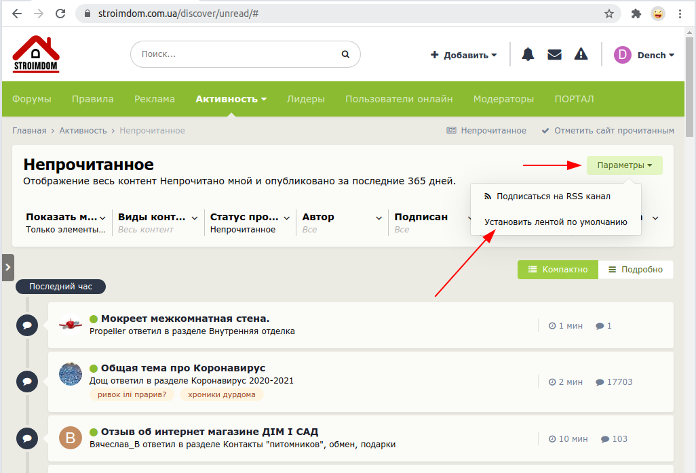This screenshot has width=696, height=473.
Task: Open the browser extensions puzzle icon
Action: (x=636, y=14)
